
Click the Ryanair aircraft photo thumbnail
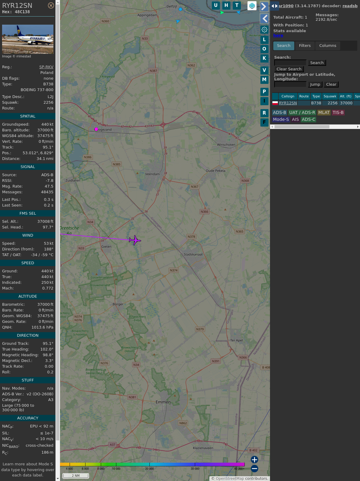click(x=28, y=39)
